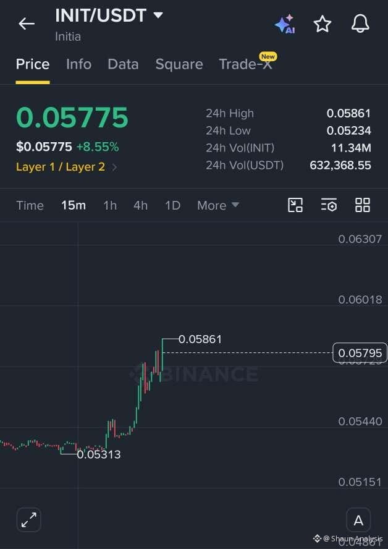This screenshot has width=388, height=549.
Task: Tap the chart high marker 0.05861
Action: 200,339
